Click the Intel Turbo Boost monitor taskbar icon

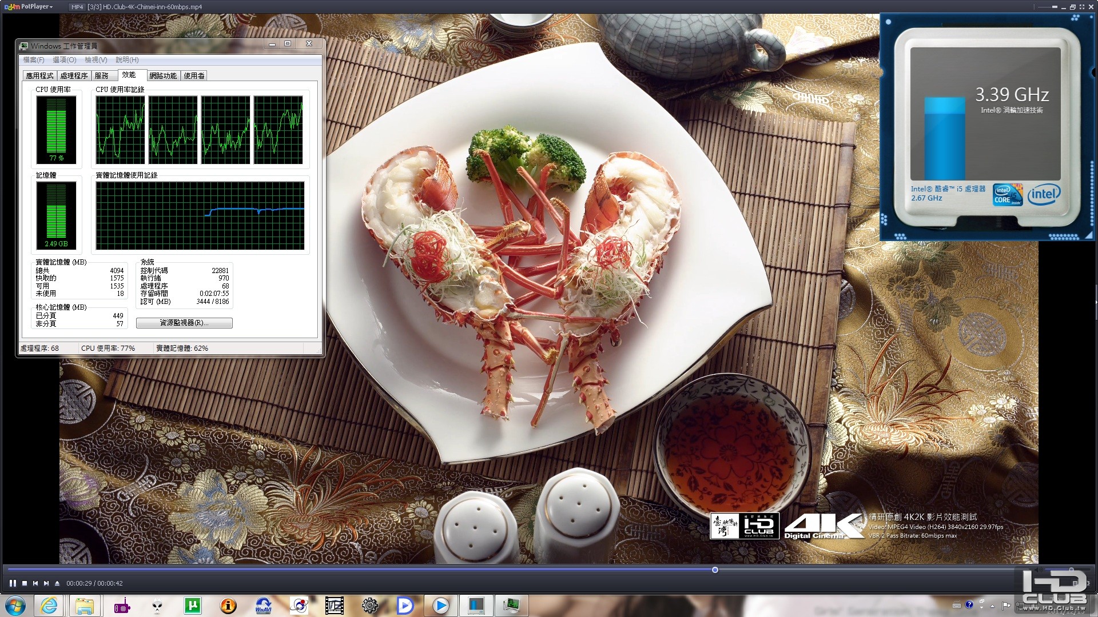476,606
